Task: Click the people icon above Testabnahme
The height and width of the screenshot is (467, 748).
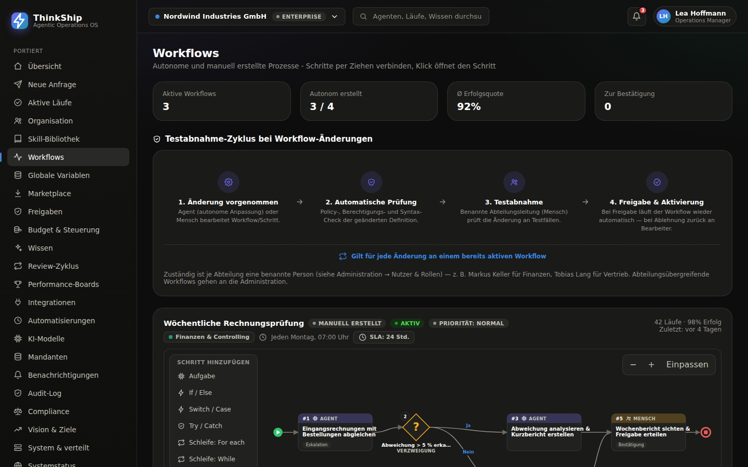Action: pos(514,182)
